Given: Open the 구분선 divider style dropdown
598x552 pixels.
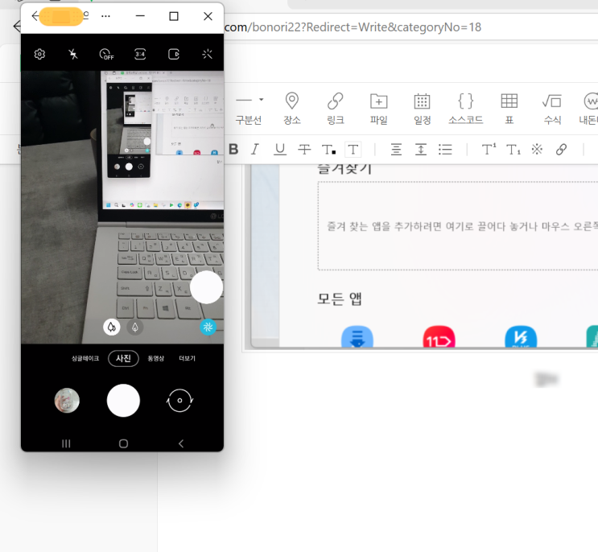Looking at the screenshot, I should 262,100.
